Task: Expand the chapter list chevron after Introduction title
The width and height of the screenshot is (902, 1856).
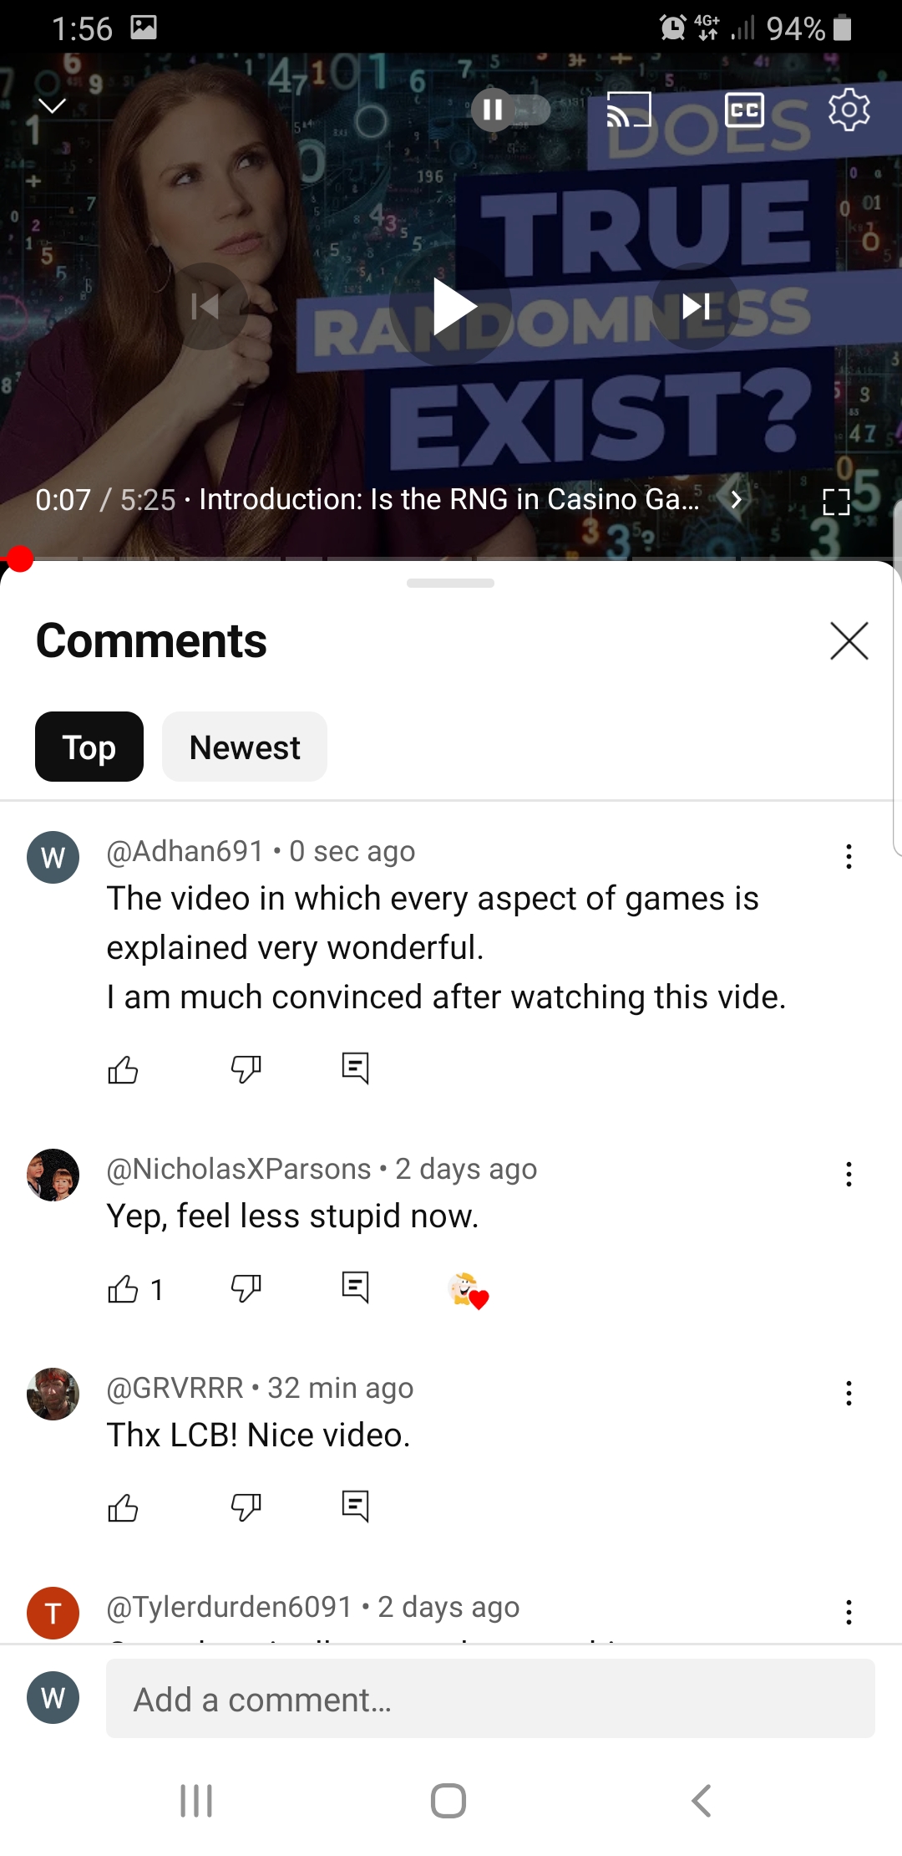Action: point(736,499)
